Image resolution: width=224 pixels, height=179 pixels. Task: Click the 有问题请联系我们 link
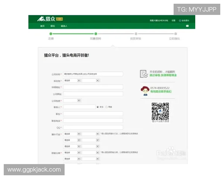(x=161, y=91)
